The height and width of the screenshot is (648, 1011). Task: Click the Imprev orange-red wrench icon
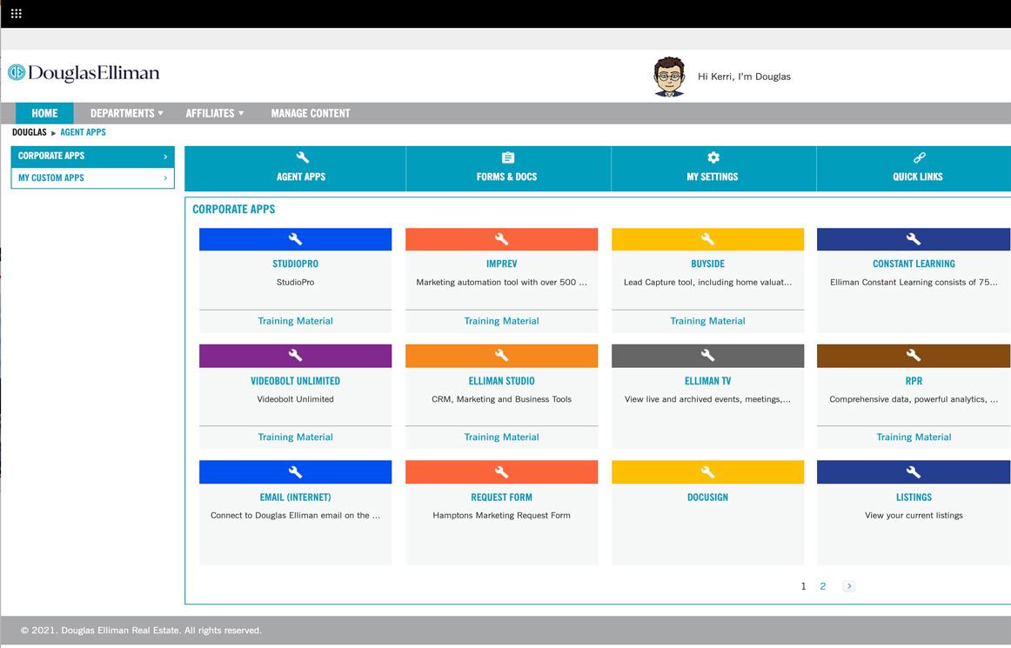point(501,239)
